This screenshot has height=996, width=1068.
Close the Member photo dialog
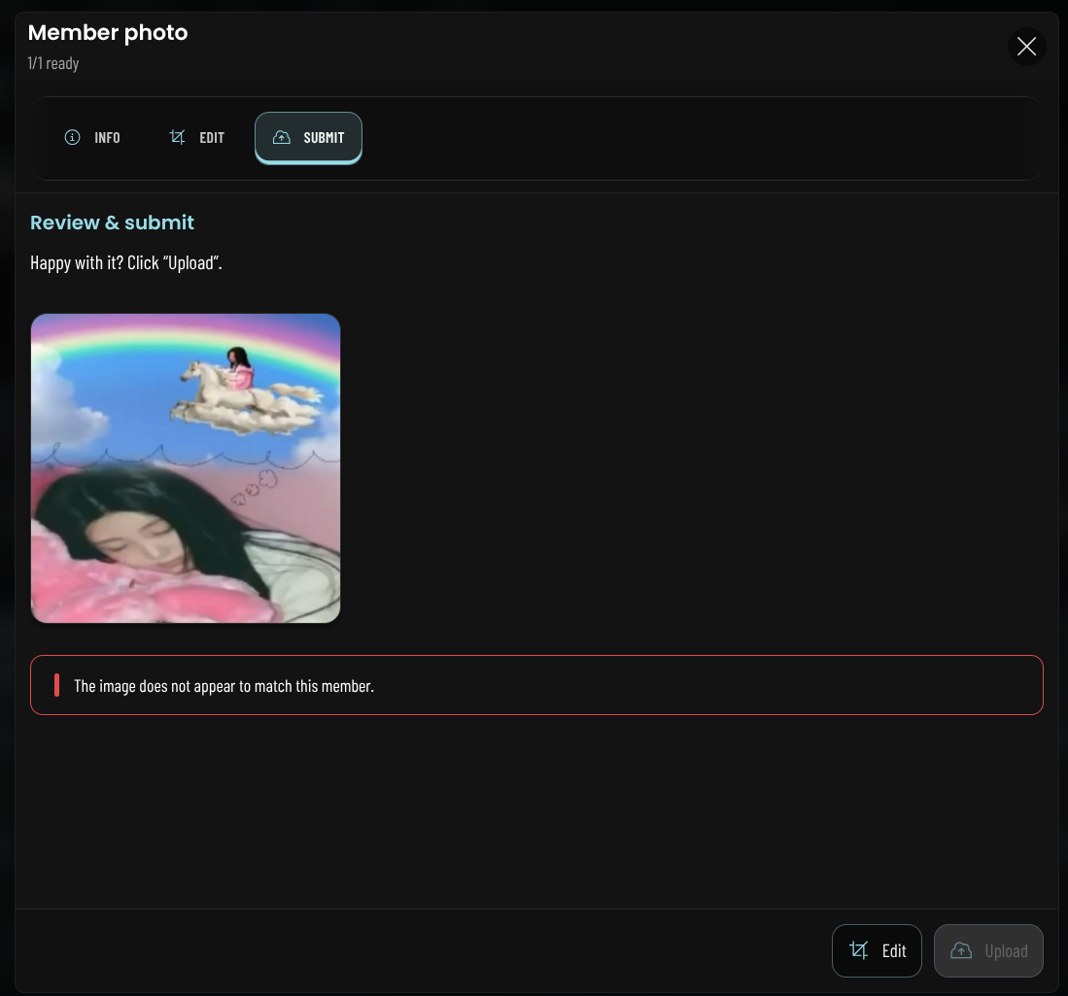pos(1026,47)
